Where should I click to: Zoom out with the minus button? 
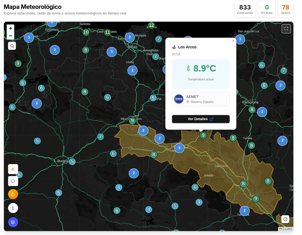[x=11, y=36]
